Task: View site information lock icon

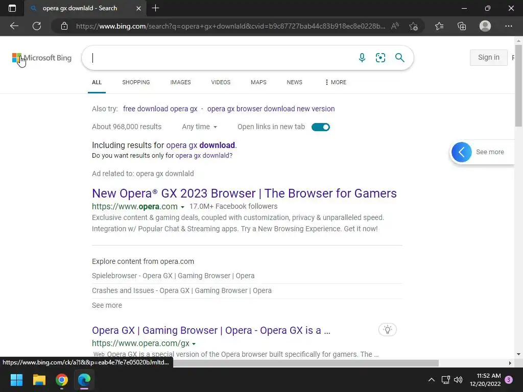Action: tap(64, 26)
